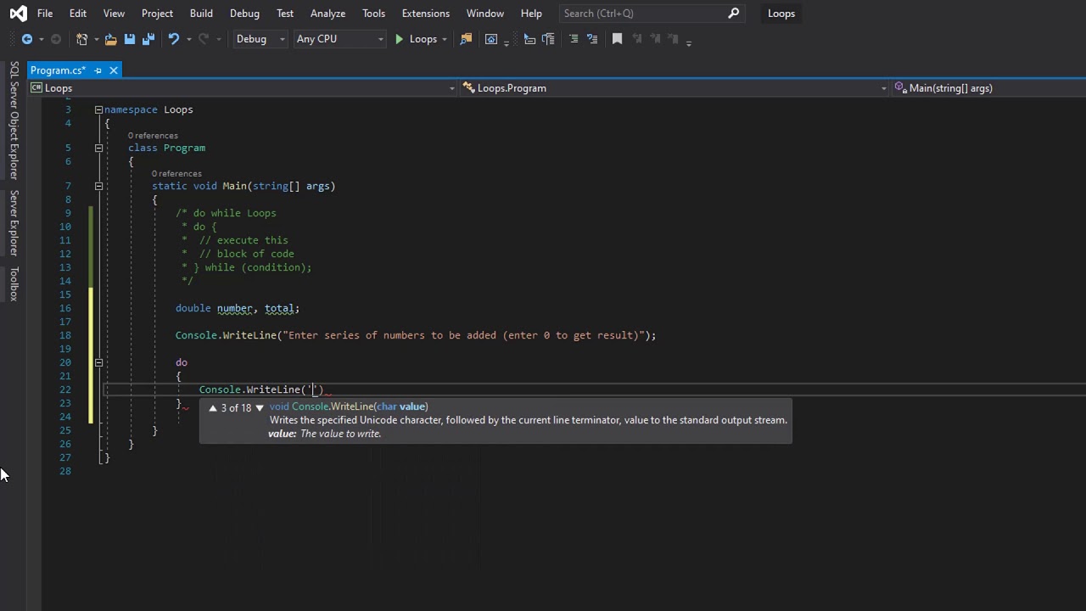Open the Build menu
The width and height of the screenshot is (1086, 611).
201,14
